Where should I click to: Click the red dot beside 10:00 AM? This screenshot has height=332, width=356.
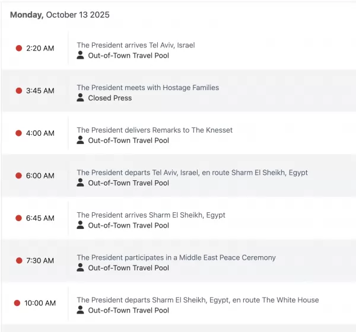pyautogui.click(x=17, y=303)
